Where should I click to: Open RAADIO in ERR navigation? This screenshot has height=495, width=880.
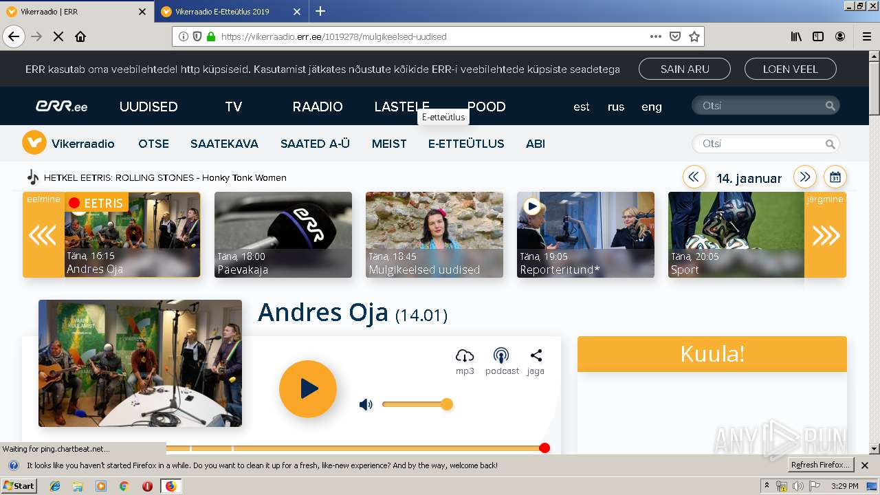318,107
